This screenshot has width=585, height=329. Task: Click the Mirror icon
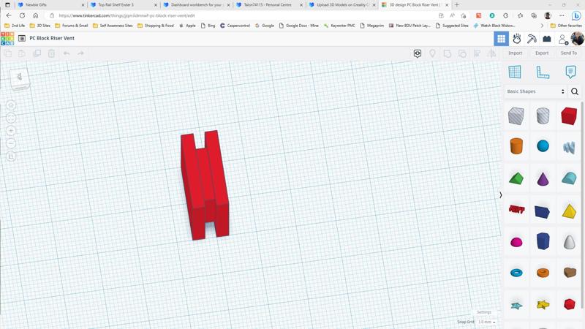tap(492, 53)
